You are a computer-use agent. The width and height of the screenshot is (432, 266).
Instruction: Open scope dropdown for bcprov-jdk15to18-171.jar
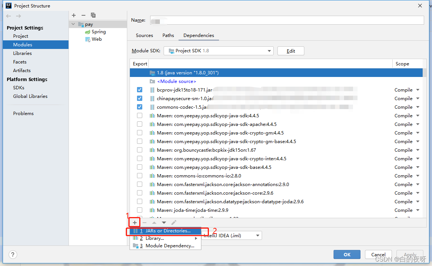418,90
